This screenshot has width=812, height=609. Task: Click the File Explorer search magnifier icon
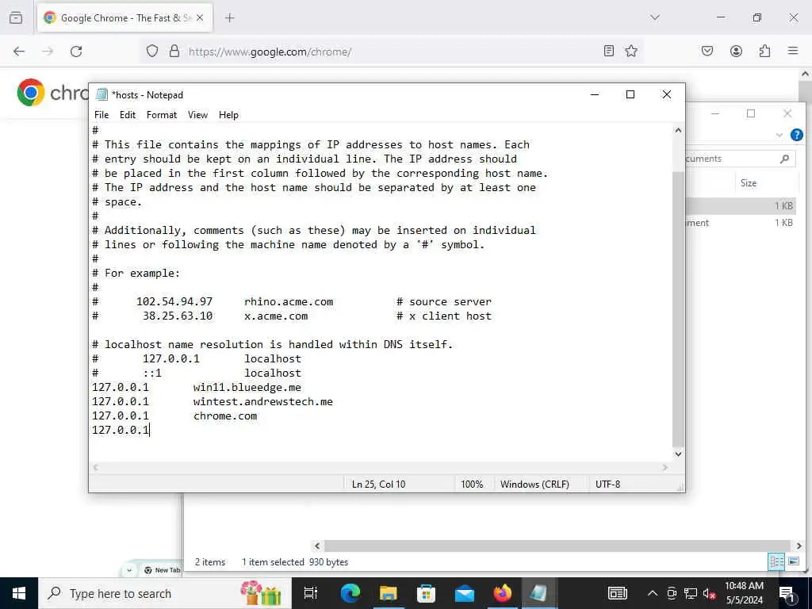(x=784, y=159)
